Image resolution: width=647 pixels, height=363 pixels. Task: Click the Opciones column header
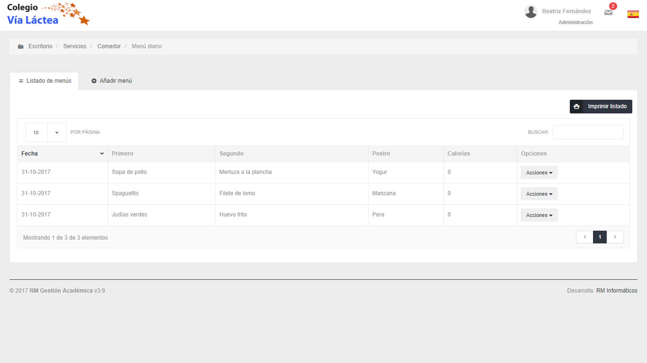coord(573,154)
